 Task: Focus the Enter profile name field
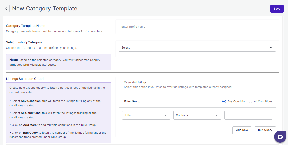click(x=197, y=27)
